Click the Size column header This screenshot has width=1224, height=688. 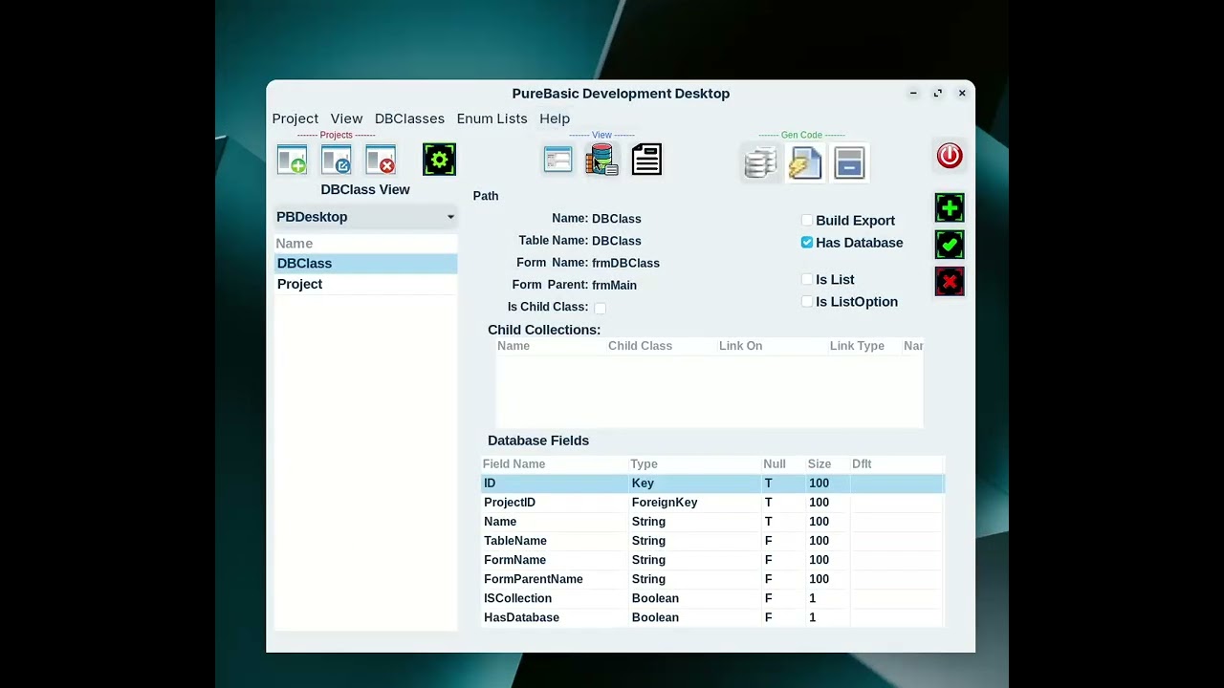coord(828,464)
